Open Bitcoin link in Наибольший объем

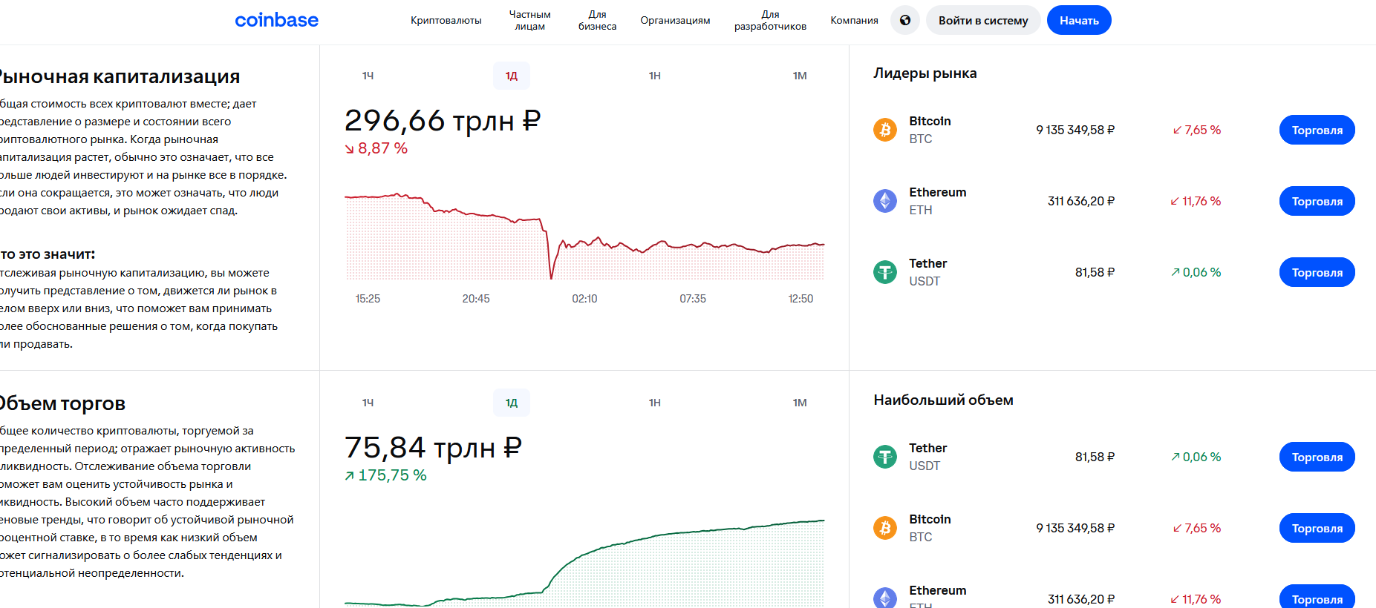tap(930, 519)
